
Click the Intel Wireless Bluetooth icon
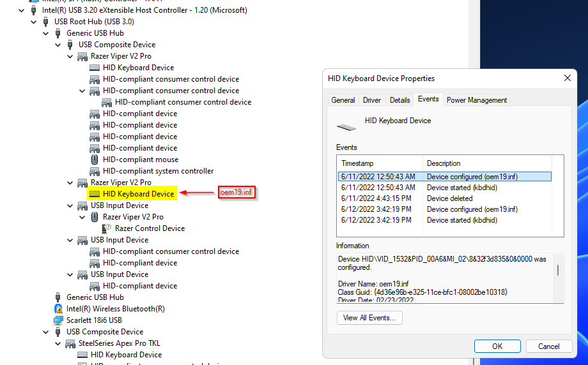[58, 309]
